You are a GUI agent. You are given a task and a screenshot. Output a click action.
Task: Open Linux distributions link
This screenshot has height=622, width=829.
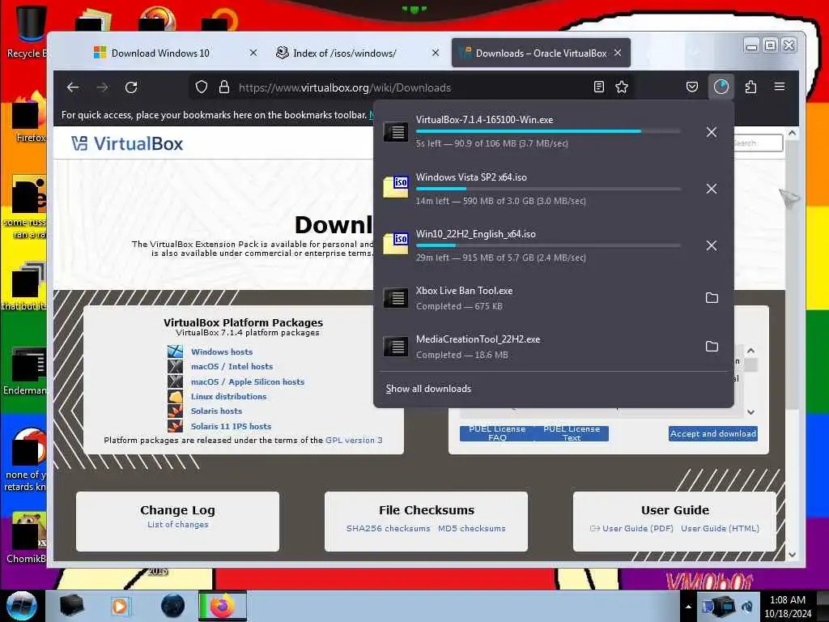point(229,396)
